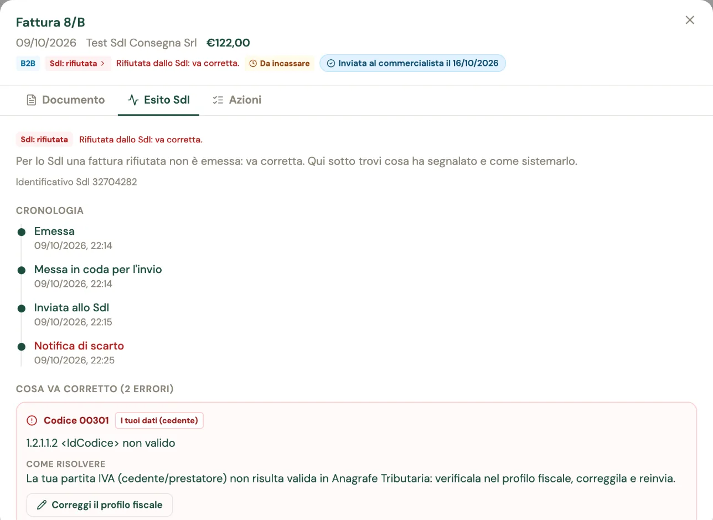
Task: Close the Fattura 8/B dialog
Action: [690, 20]
